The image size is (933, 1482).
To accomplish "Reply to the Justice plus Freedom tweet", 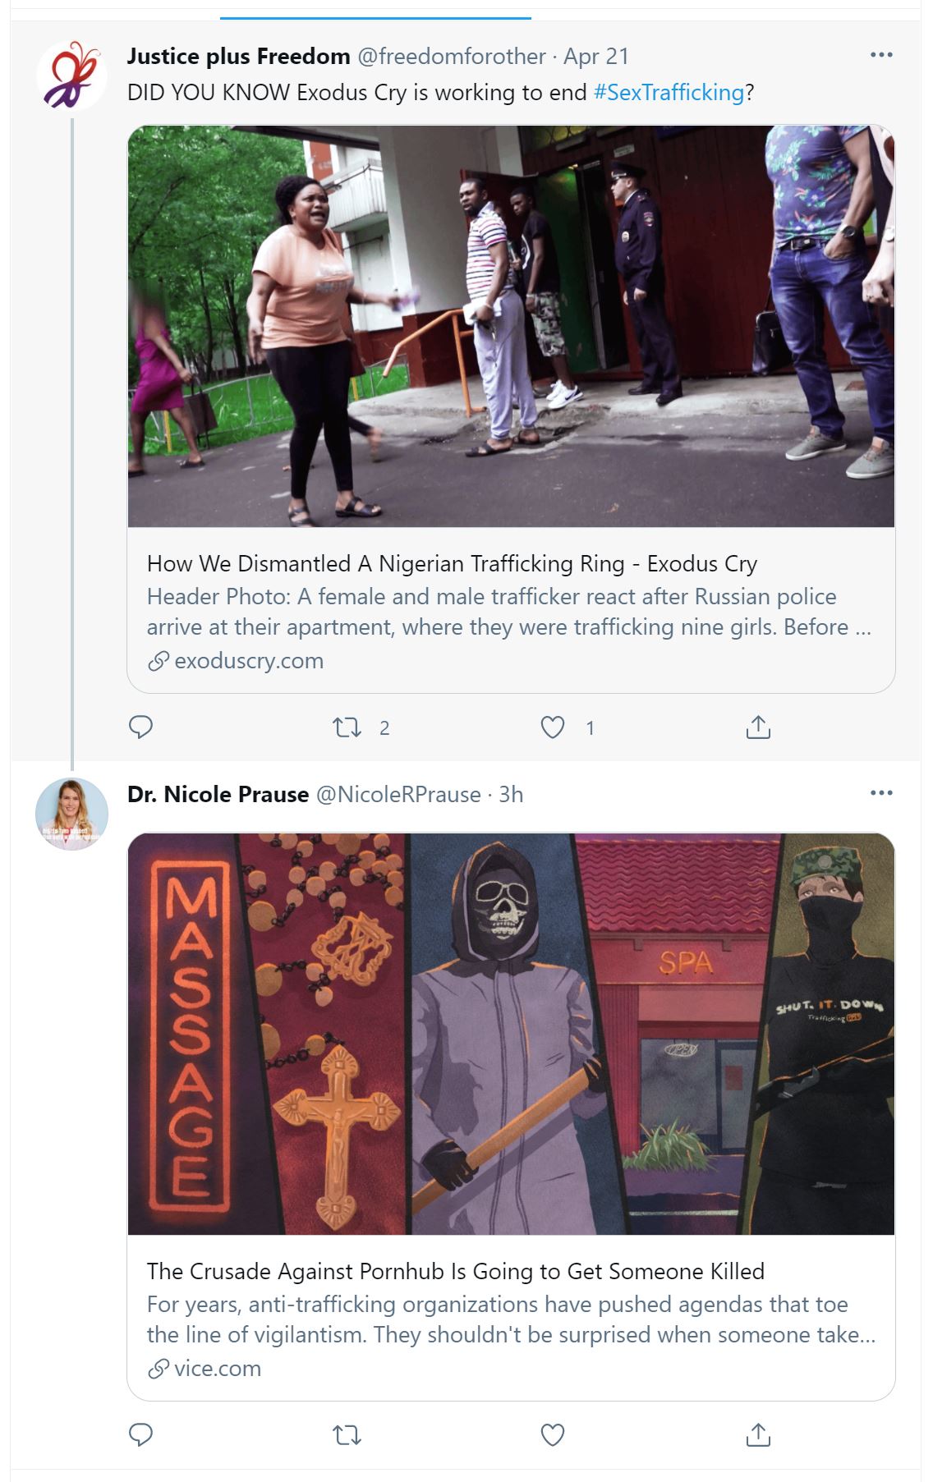I will tap(141, 727).
